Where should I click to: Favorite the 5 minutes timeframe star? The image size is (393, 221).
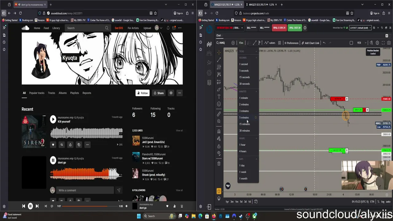click(256, 118)
